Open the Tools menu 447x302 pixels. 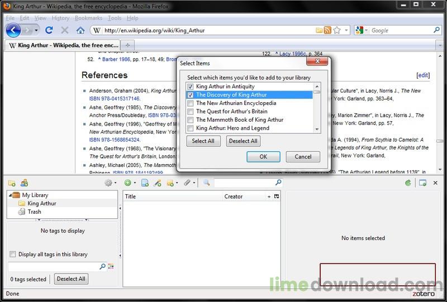115,18
